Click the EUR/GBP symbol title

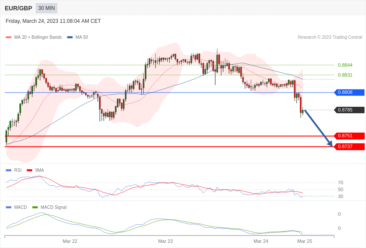coord(19,9)
